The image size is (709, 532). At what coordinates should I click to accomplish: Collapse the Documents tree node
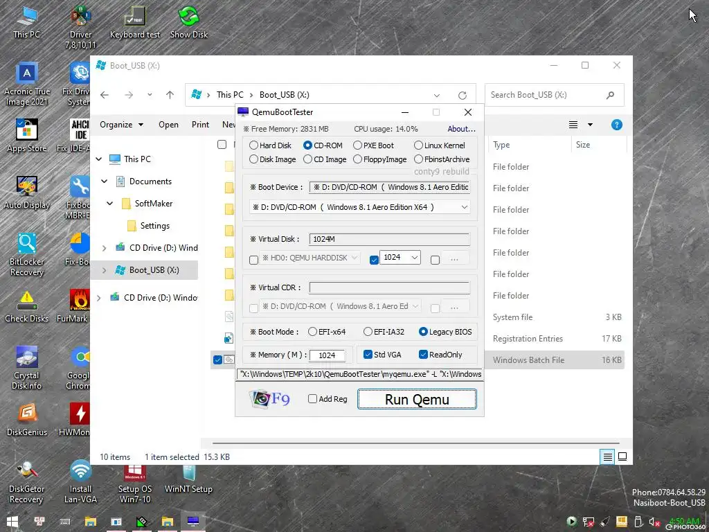coord(105,181)
